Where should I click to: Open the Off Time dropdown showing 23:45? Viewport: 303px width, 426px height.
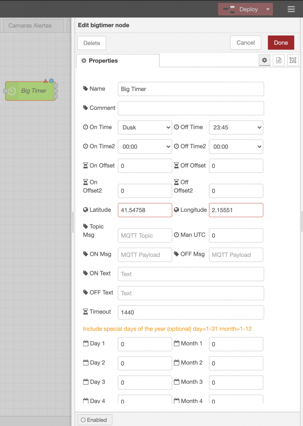point(236,127)
